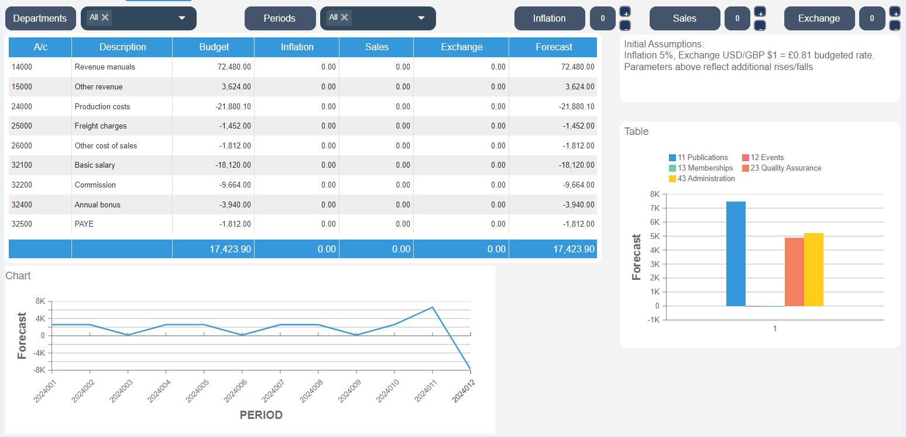
Task: Select the Annual bonus description cell
Action: pyautogui.click(x=122, y=205)
